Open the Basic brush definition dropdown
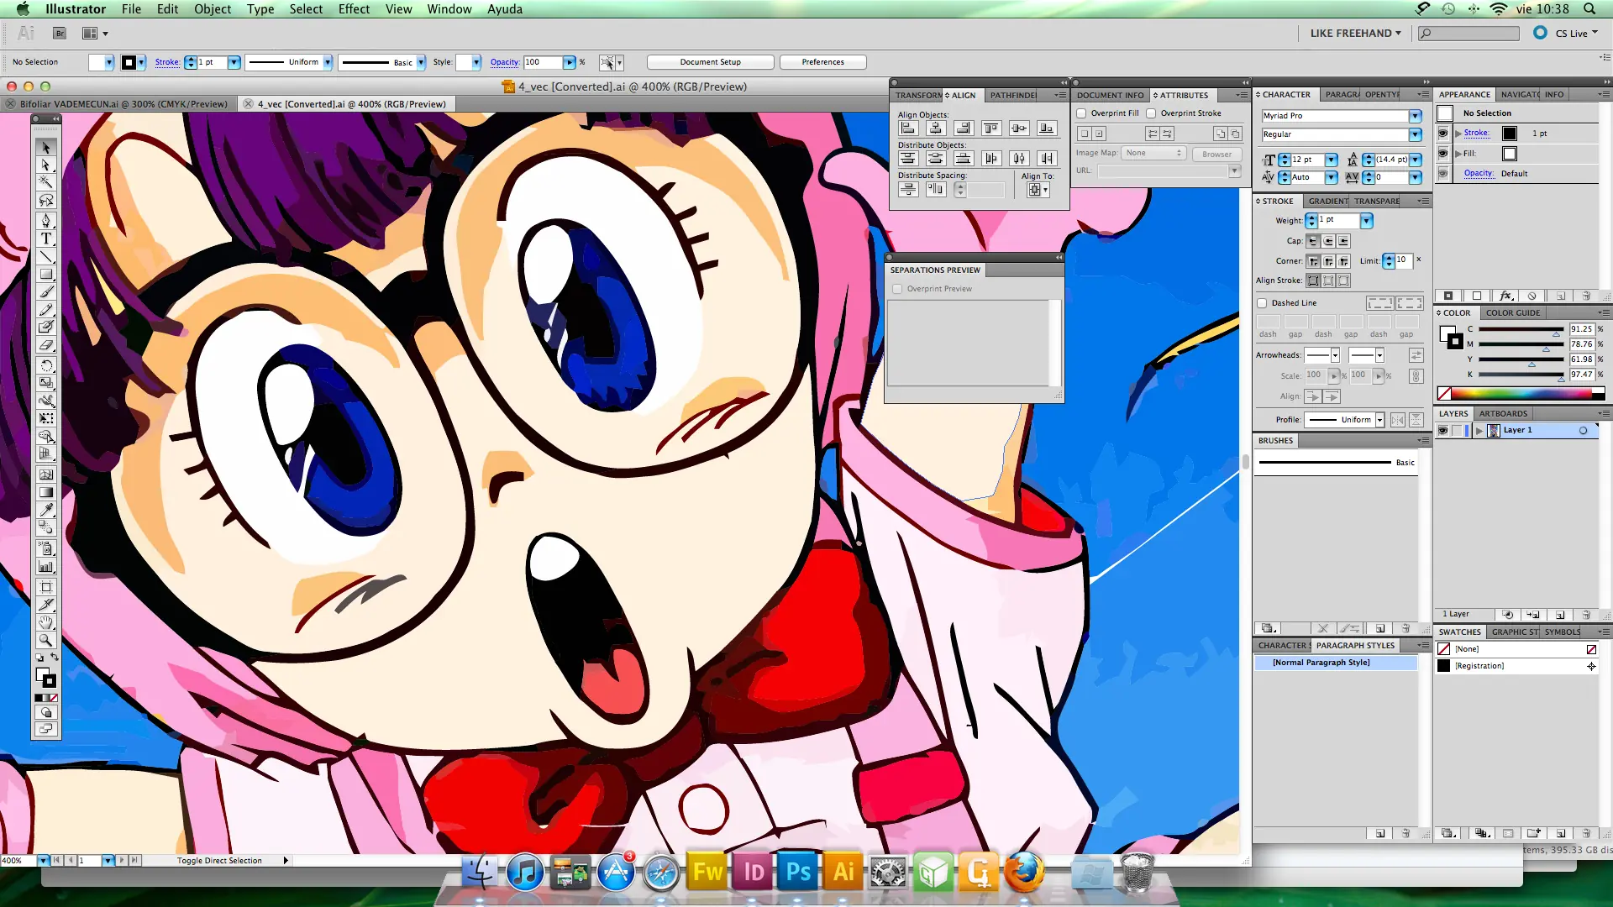1613x907 pixels. click(x=421, y=62)
